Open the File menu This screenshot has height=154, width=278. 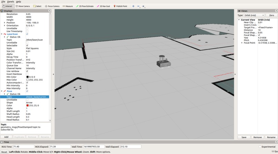[3, 2]
